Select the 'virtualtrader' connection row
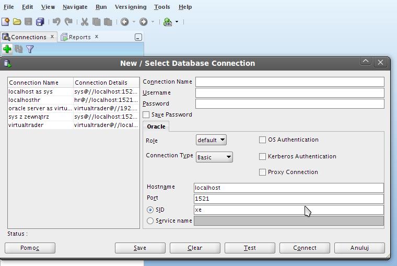This screenshot has height=266, width=397. 74,125
